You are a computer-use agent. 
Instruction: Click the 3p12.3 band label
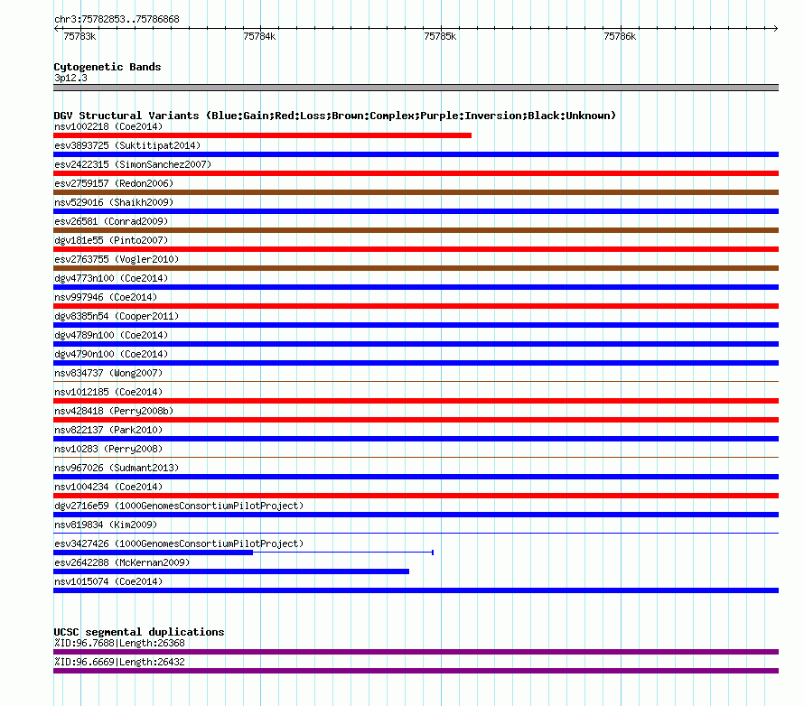point(70,78)
